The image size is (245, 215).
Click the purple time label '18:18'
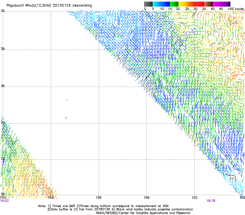211,201
